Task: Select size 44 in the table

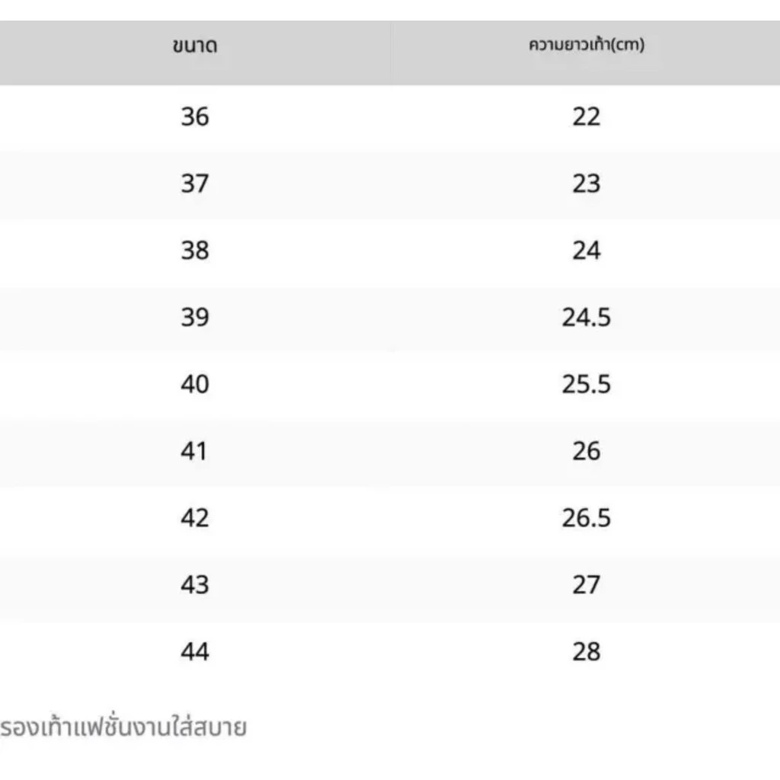Action: 195,652
